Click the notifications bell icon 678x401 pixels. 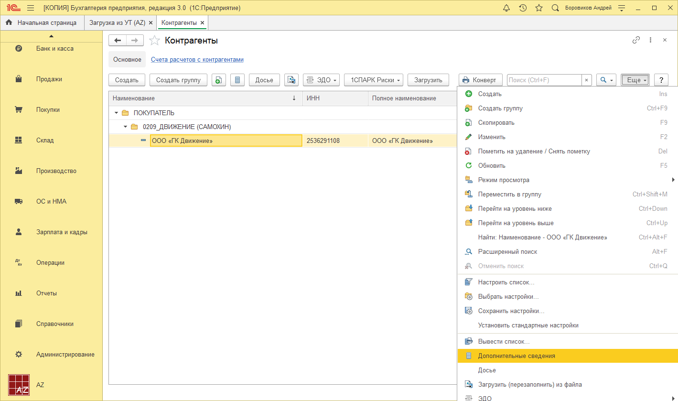507,8
